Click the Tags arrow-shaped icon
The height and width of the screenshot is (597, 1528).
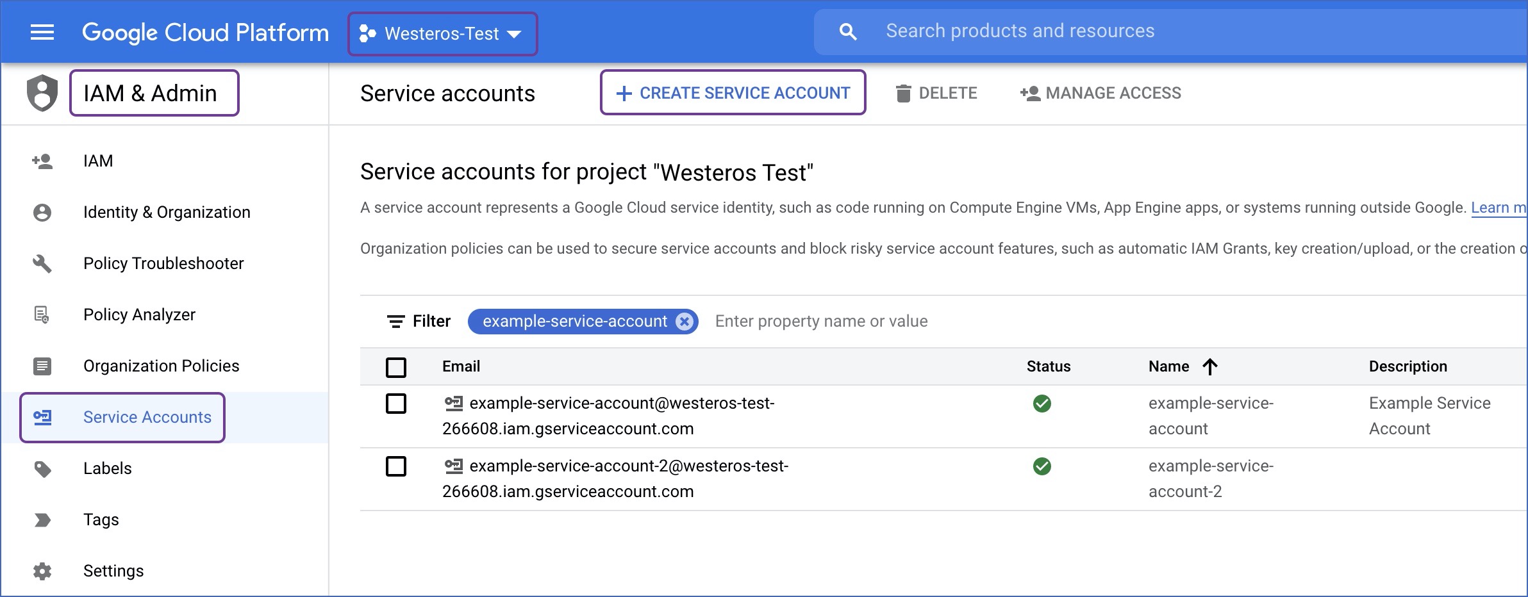point(42,520)
